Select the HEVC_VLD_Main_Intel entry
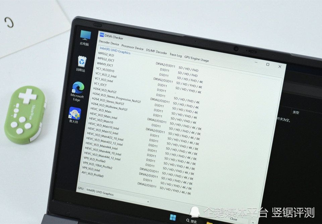322x224 pixels. point(103,116)
